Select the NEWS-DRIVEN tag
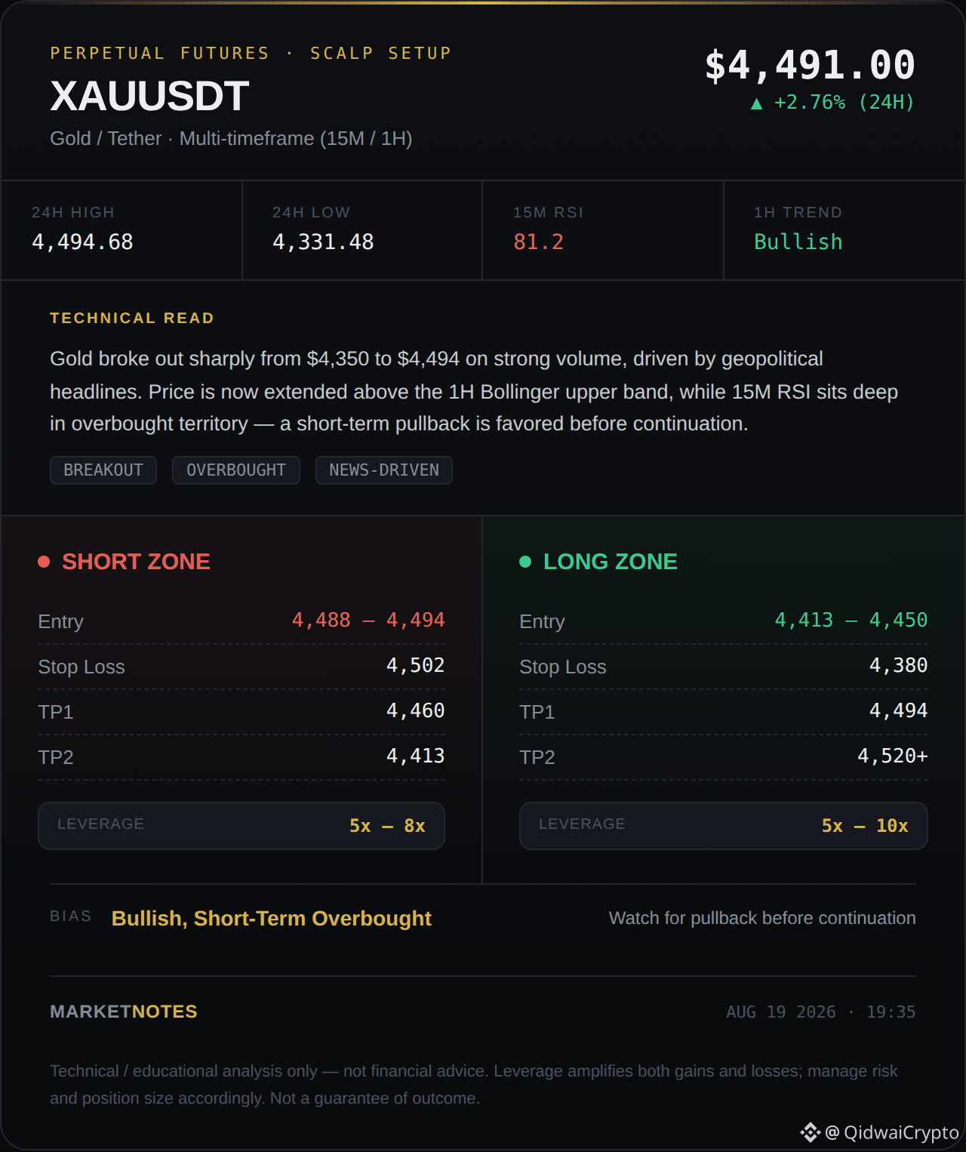966x1152 pixels. pyautogui.click(x=384, y=470)
